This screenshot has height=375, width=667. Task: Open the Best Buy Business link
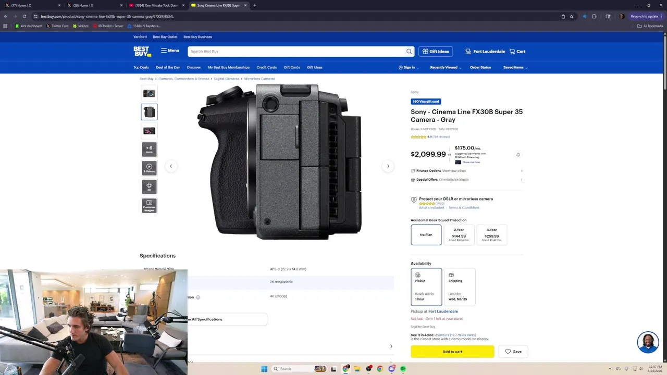pos(197,37)
